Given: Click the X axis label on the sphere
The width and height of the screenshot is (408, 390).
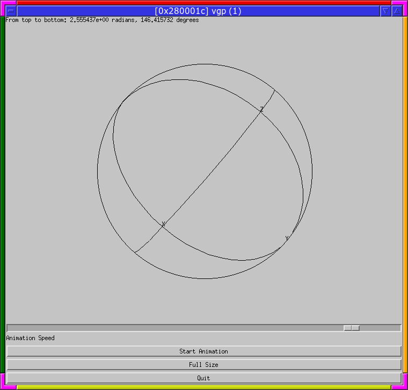Looking at the screenshot, I should [163, 224].
